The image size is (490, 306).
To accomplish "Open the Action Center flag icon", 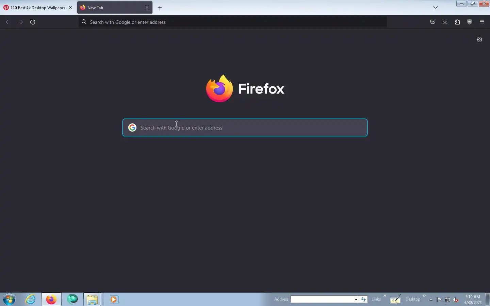I will coord(439,300).
